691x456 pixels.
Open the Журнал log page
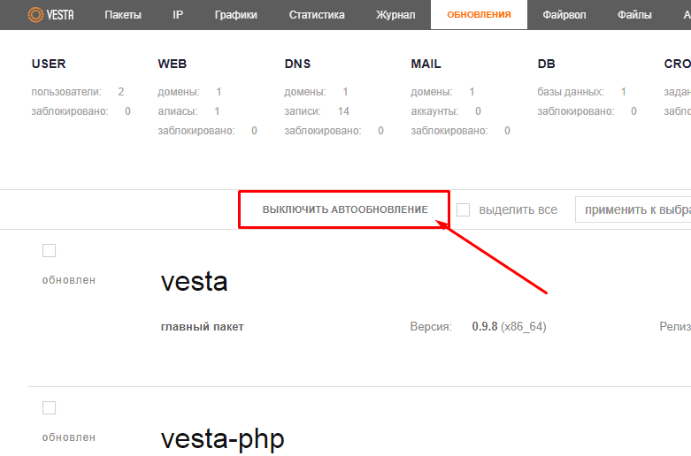(x=395, y=15)
